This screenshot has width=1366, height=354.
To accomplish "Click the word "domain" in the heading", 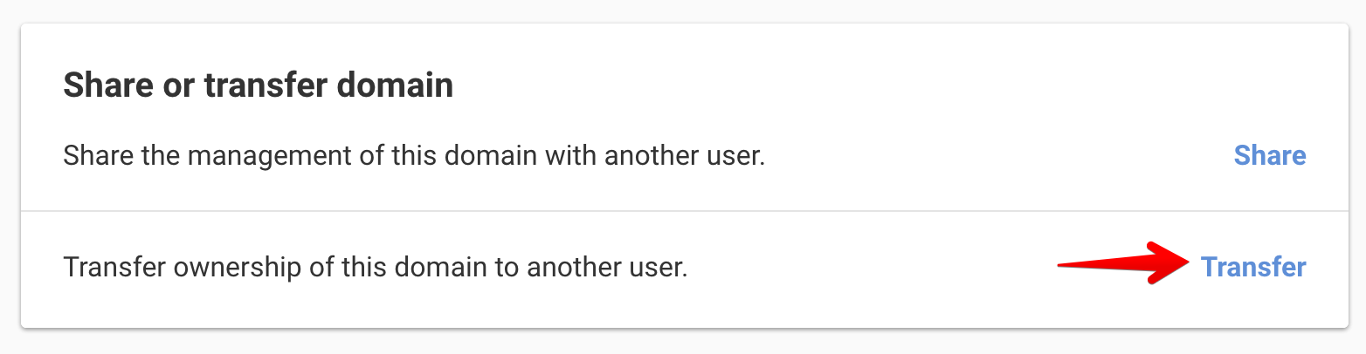I will [401, 86].
